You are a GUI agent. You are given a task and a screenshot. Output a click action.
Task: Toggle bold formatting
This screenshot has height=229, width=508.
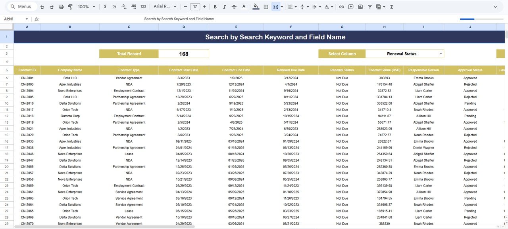point(215,6)
